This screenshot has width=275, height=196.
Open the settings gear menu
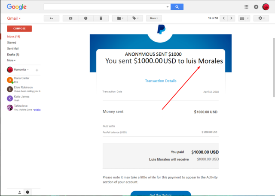tap(261, 18)
